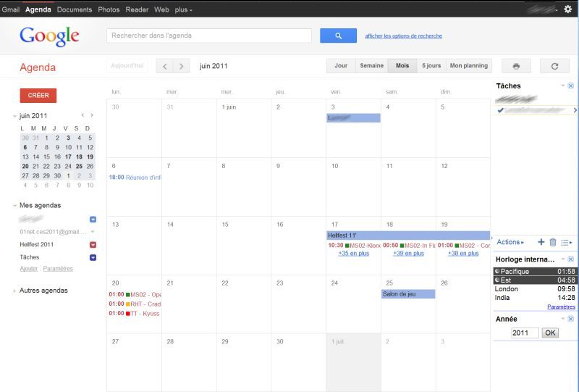Image resolution: width=579 pixels, height=392 pixels.
Task: Switch to Semaine view
Action: click(x=371, y=66)
